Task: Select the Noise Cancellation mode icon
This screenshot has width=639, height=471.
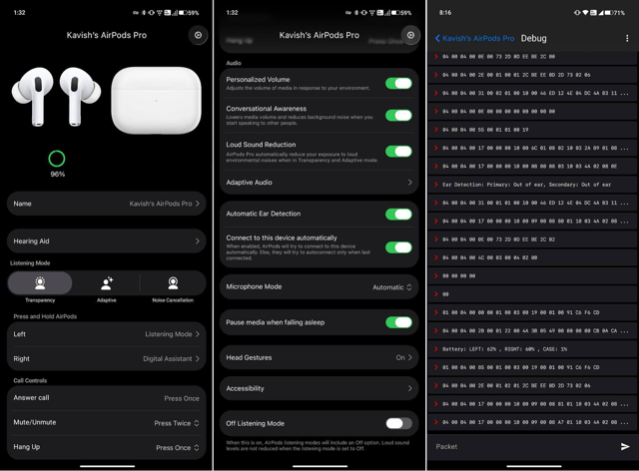Action: (173, 283)
